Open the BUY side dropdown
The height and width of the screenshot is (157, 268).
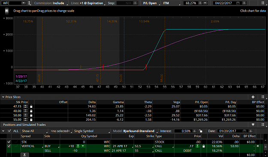point(52,146)
